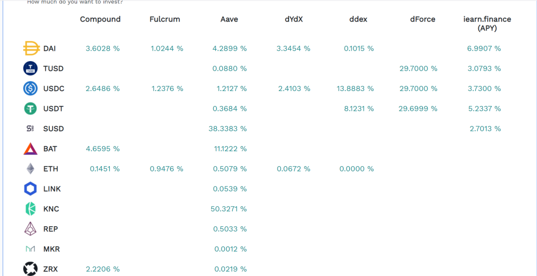Click the LINK hexagon icon
Screen dimensions: 537x276
click(x=30, y=188)
